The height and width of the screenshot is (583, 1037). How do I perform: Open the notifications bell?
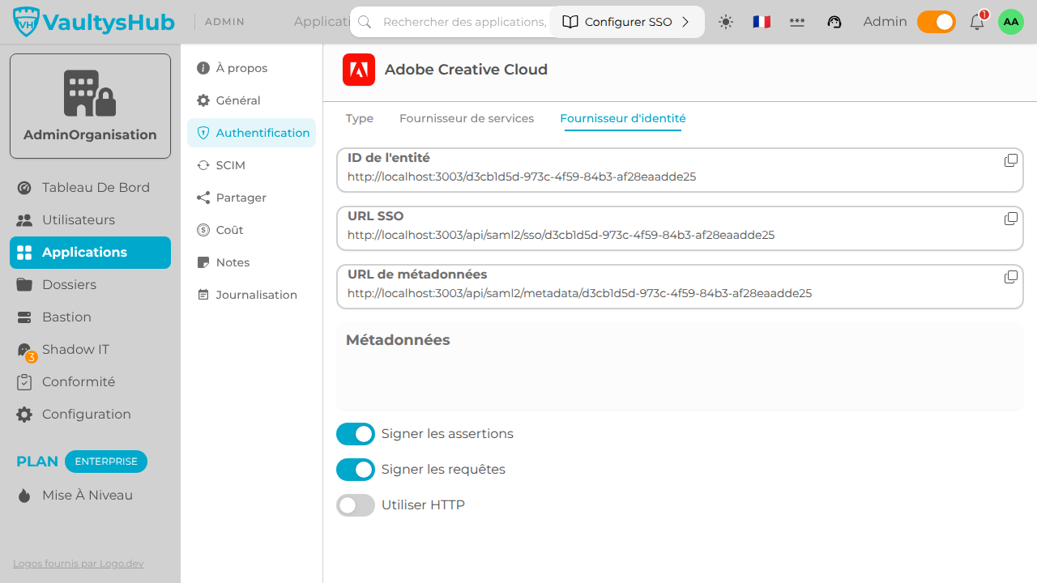coord(977,22)
